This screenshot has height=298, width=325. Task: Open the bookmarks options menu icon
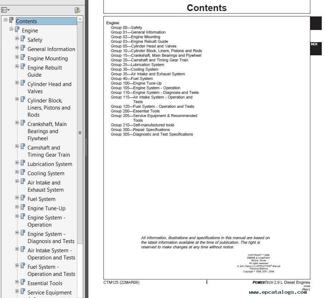click(x=5, y=10)
